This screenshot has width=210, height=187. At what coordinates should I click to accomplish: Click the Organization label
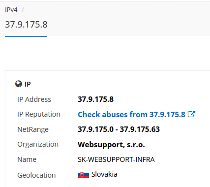point(38,145)
